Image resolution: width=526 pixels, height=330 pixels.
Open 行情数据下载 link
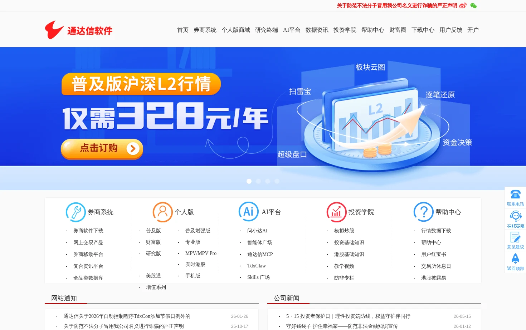(x=436, y=231)
